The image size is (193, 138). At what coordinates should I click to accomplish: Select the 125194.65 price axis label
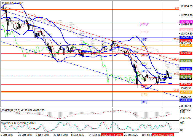187,6
